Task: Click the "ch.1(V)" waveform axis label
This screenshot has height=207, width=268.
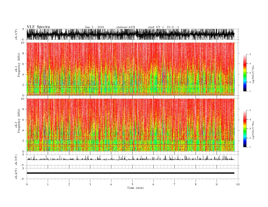Action: click(16, 34)
